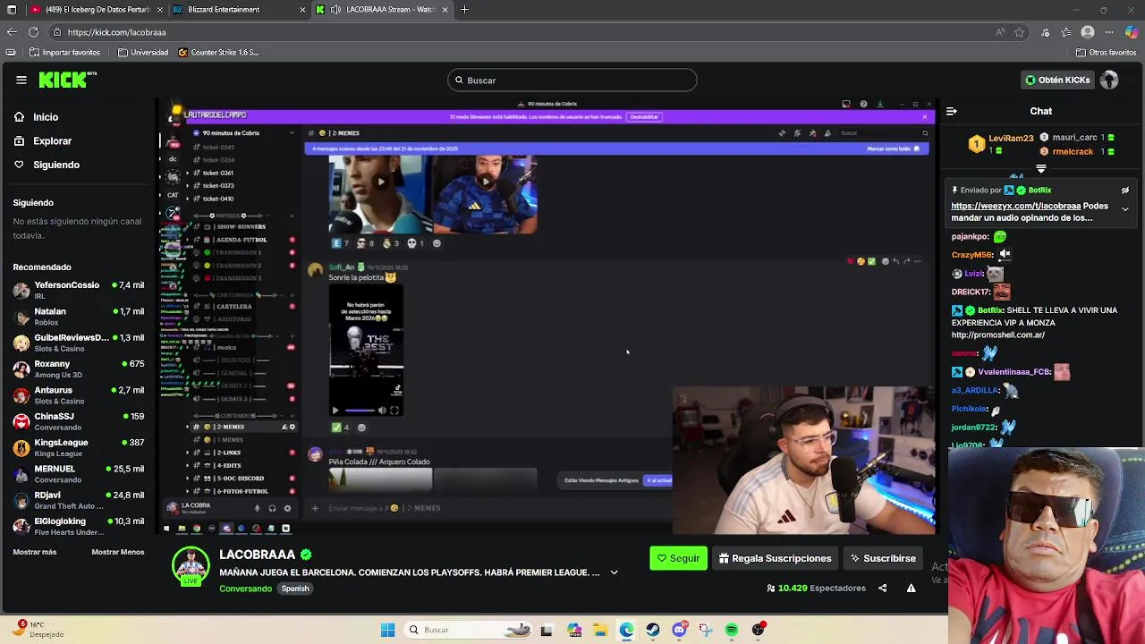This screenshot has height=644, width=1145.
Task: Select the LACOBRAAA Stream browser tab
Action: pyautogui.click(x=383, y=10)
